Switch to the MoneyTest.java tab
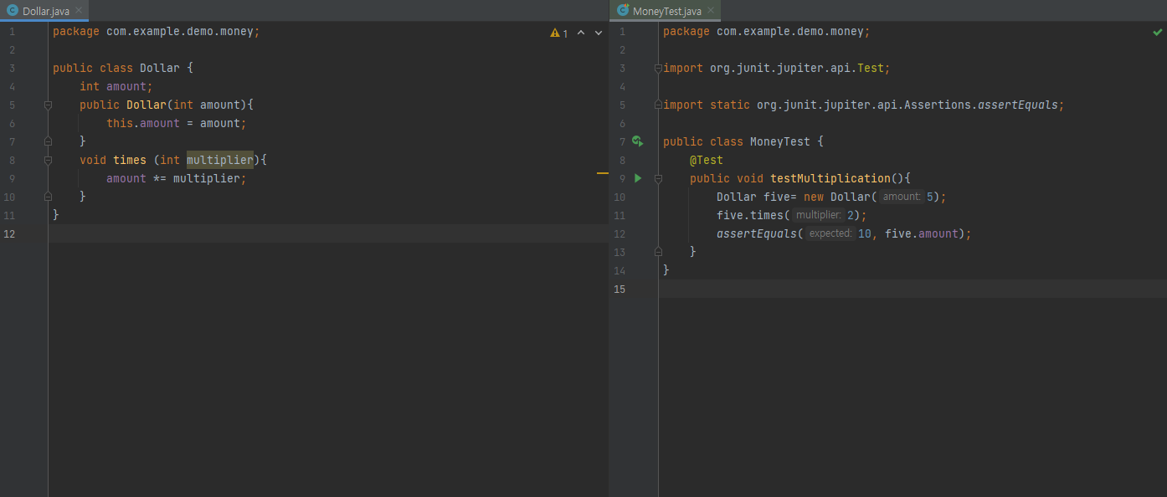This screenshot has width=1167, height=497. click(x=666, y=11)
